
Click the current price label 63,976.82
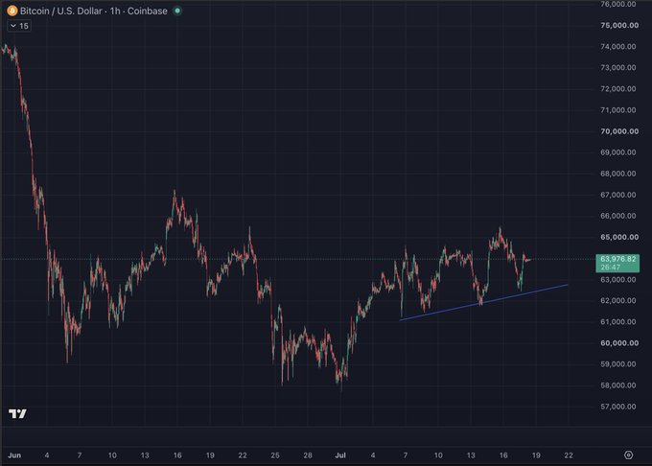coord(617,263)
